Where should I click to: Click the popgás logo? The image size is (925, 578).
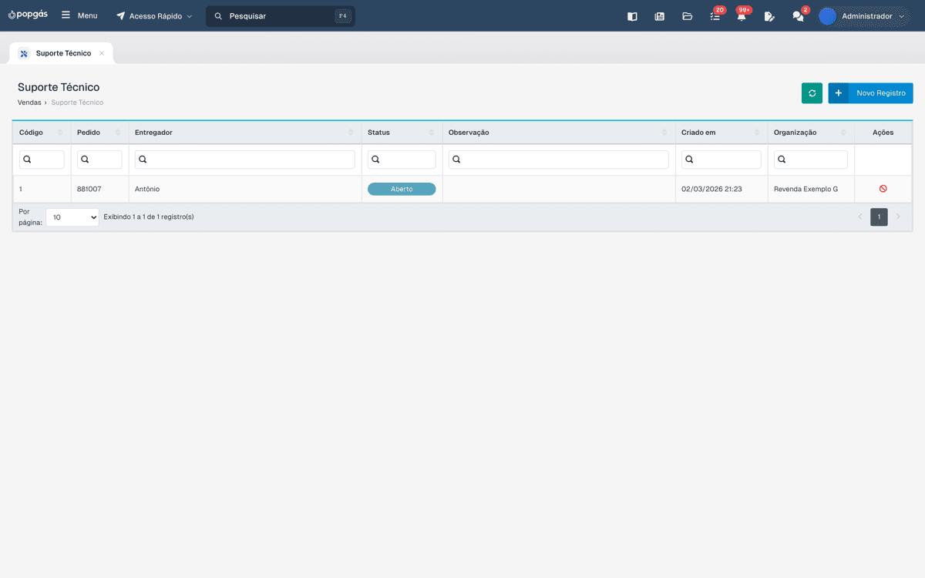click(28, 15)
